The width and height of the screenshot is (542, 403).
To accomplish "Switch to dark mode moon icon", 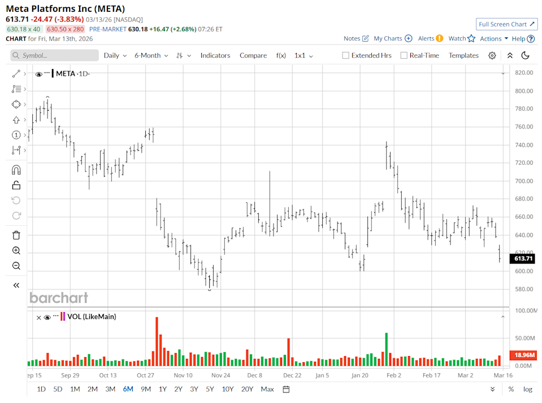I will [525, 55].
